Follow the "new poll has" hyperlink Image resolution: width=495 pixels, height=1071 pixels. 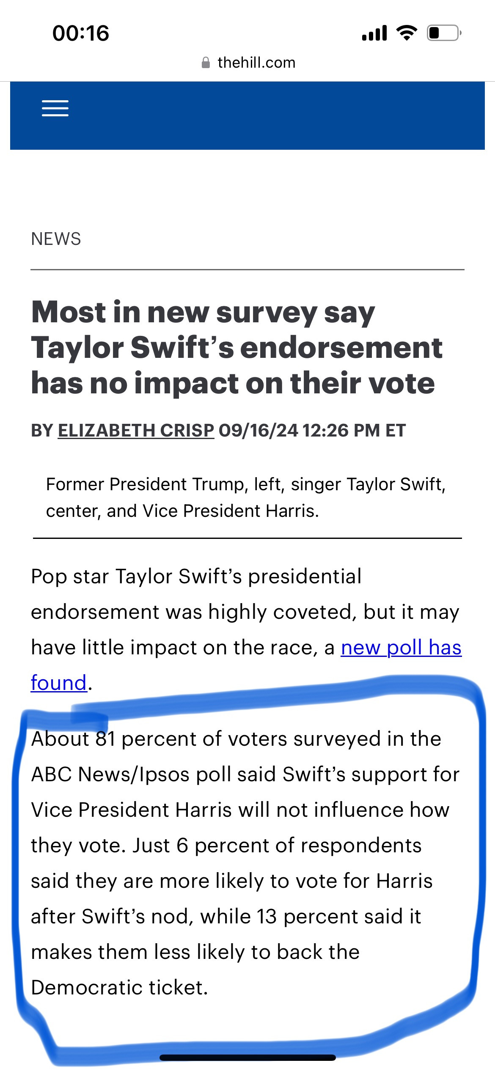401,648
